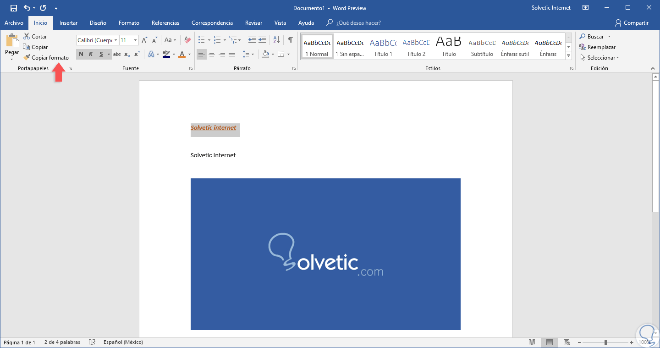The height and width of the screenshot is (348, 660).
Task: Open the font name dropdown (Calibri)
Action: 115,40
